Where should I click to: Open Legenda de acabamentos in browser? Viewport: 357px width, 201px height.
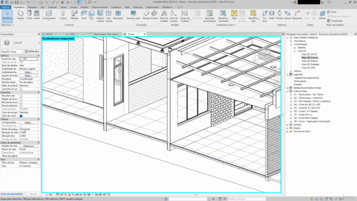pyautogui.click(x=306, y=78)
